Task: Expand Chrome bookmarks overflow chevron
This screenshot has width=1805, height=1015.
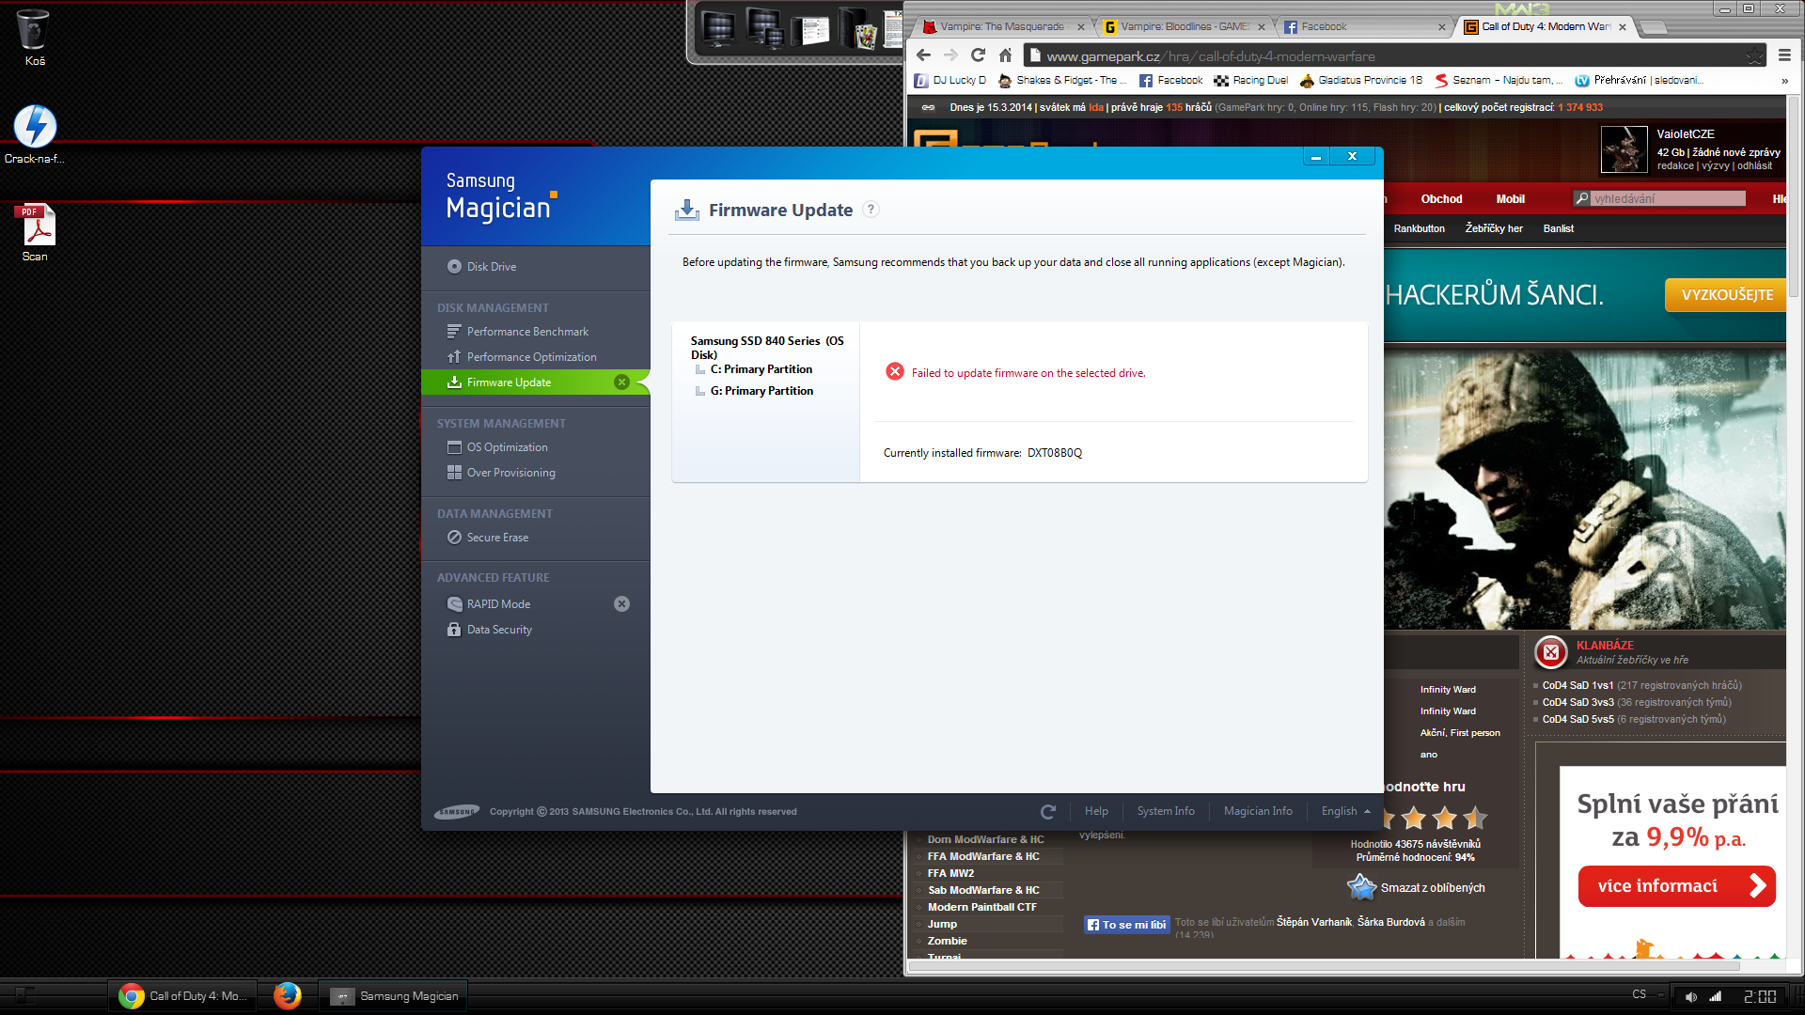Action: [x=1783, y=81]
